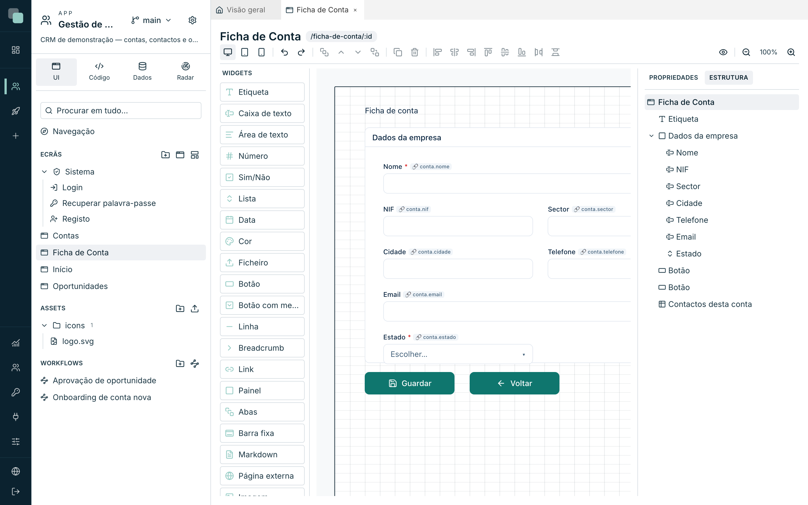Open Aprovação de oportunidade workflow
808x505 pixels.
(x=121, y=380)
